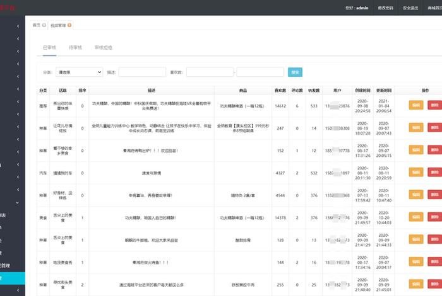Click the 话题 column header
The width and height of the screenshot is (442, 296).
tap(63, 91)
